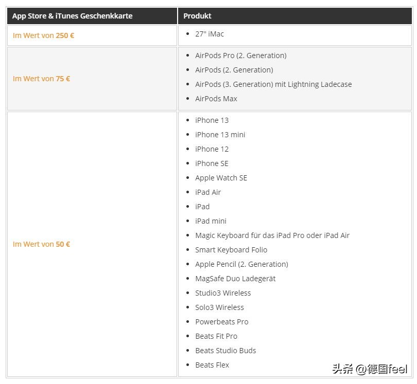Click the 'Im Wert von 75 €' label
The image size is (417, 384).
pyautogui.click(x=41, y=79)
